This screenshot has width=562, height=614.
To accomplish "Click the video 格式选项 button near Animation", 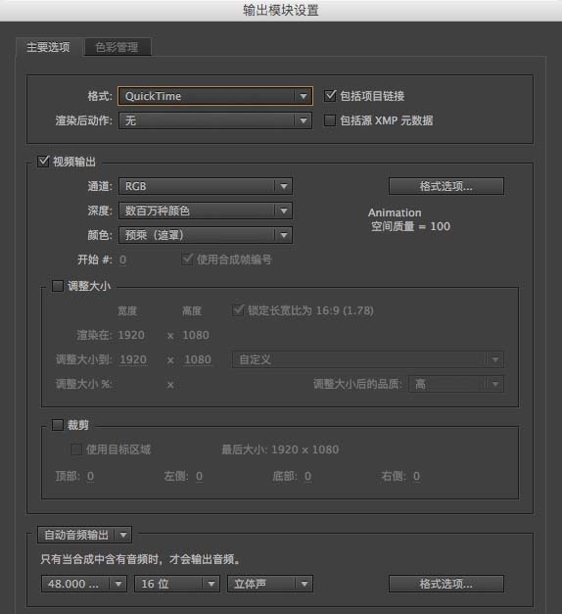I will (x=446, y=186).
